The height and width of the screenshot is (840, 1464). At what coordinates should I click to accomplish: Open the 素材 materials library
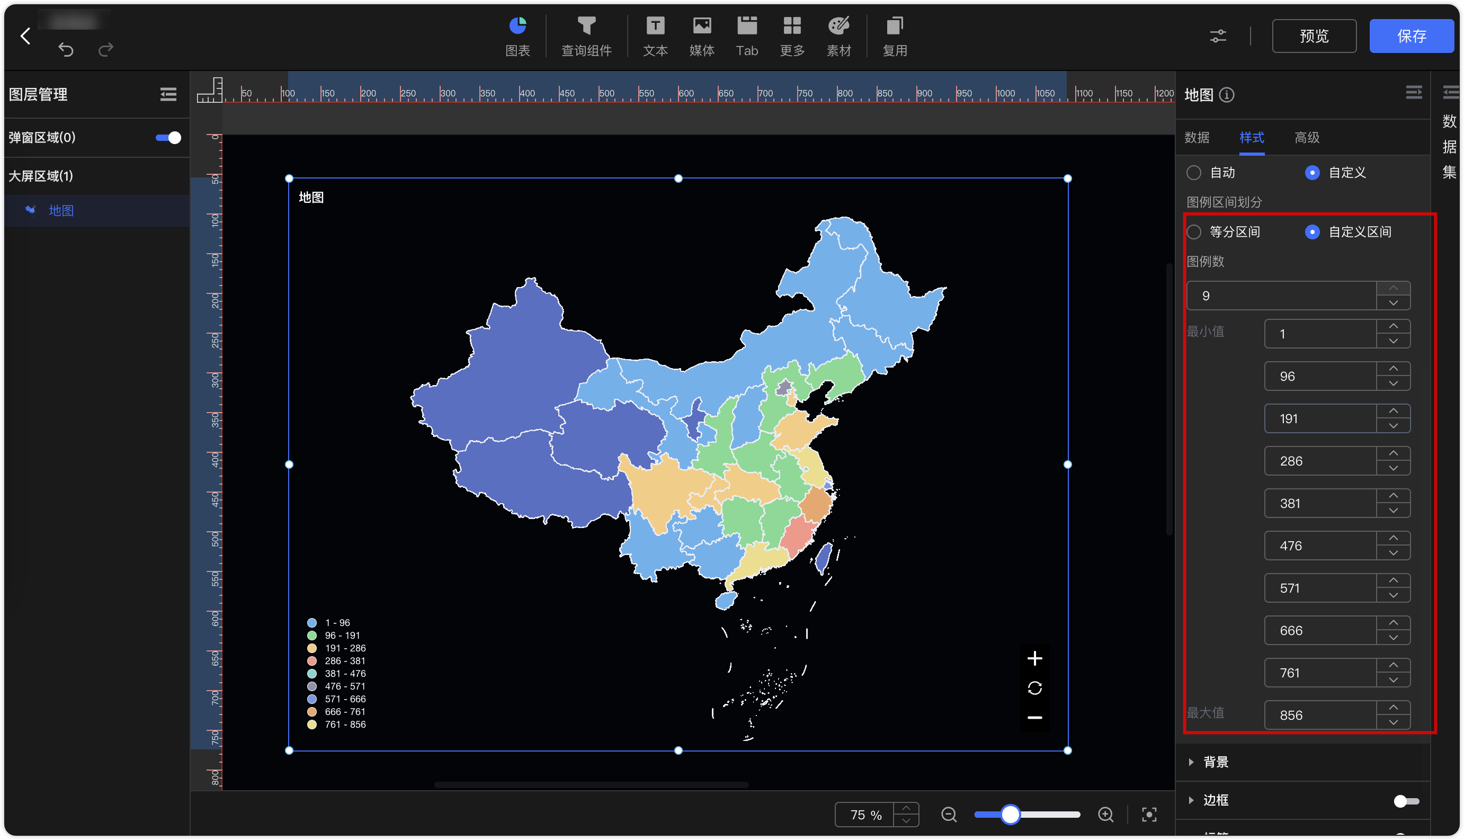point(838,37)
